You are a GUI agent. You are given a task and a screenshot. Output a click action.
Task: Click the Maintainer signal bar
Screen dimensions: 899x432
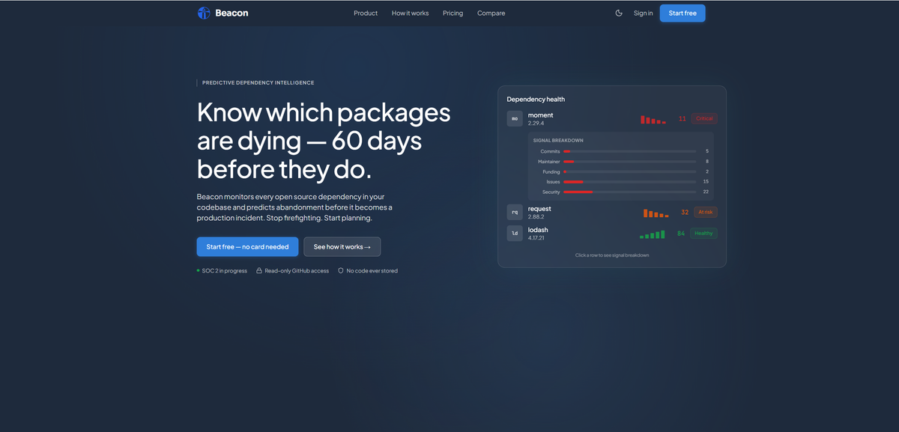click(x=630, y=162)
